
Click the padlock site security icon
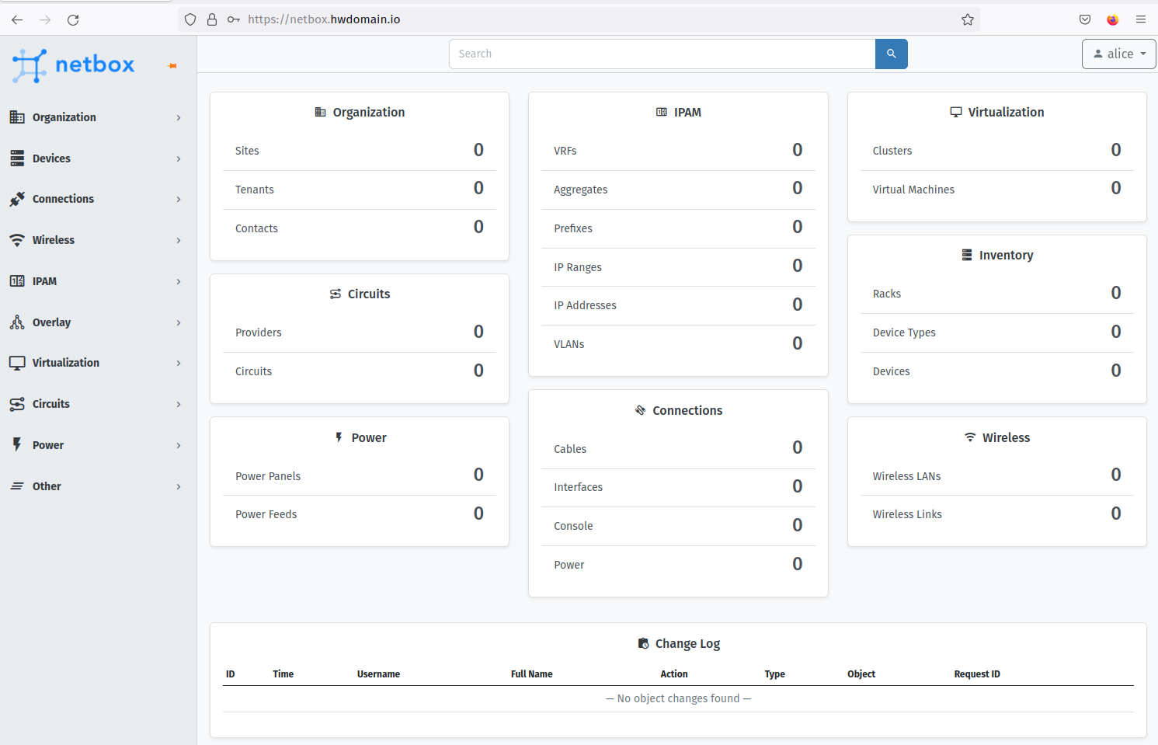pos(212,19)
